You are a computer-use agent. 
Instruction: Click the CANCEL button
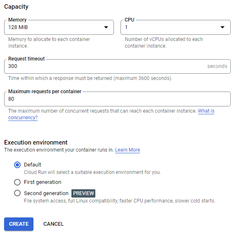(53, 224)
